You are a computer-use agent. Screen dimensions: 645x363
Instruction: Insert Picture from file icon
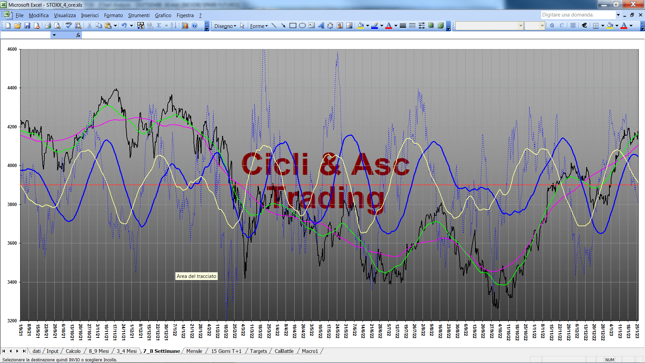click(349, 26)
